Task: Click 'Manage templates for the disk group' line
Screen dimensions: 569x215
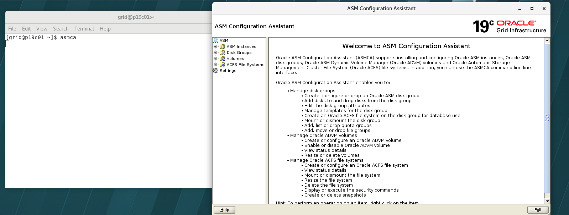Action: (346, 111)
